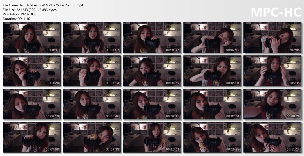Click the frame labeled 00:02:12

click(212, 38)
